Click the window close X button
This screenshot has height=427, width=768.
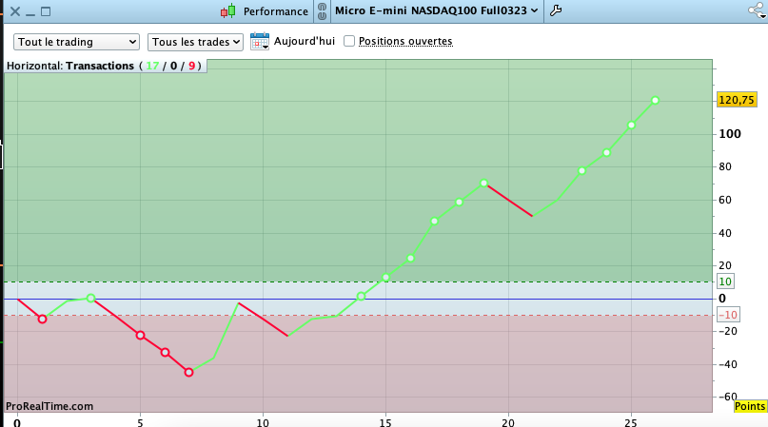(x=15, y=11)
